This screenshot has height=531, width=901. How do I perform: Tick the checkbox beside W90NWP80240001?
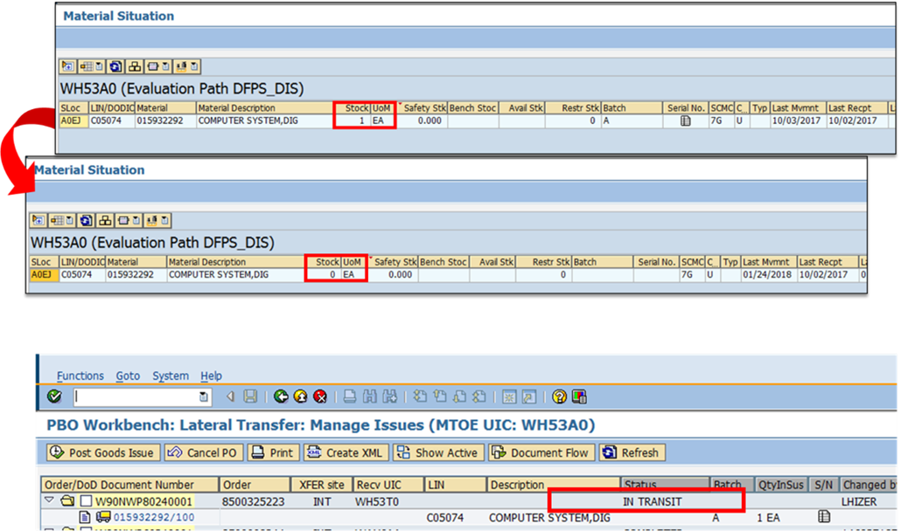[x=86, y=501]
